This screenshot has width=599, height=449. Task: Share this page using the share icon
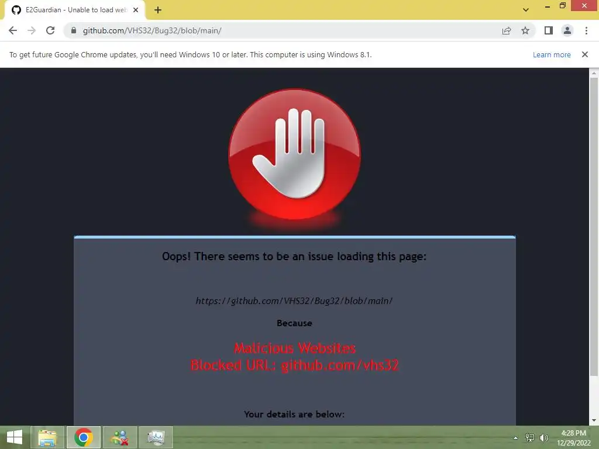tap(507, 30)
